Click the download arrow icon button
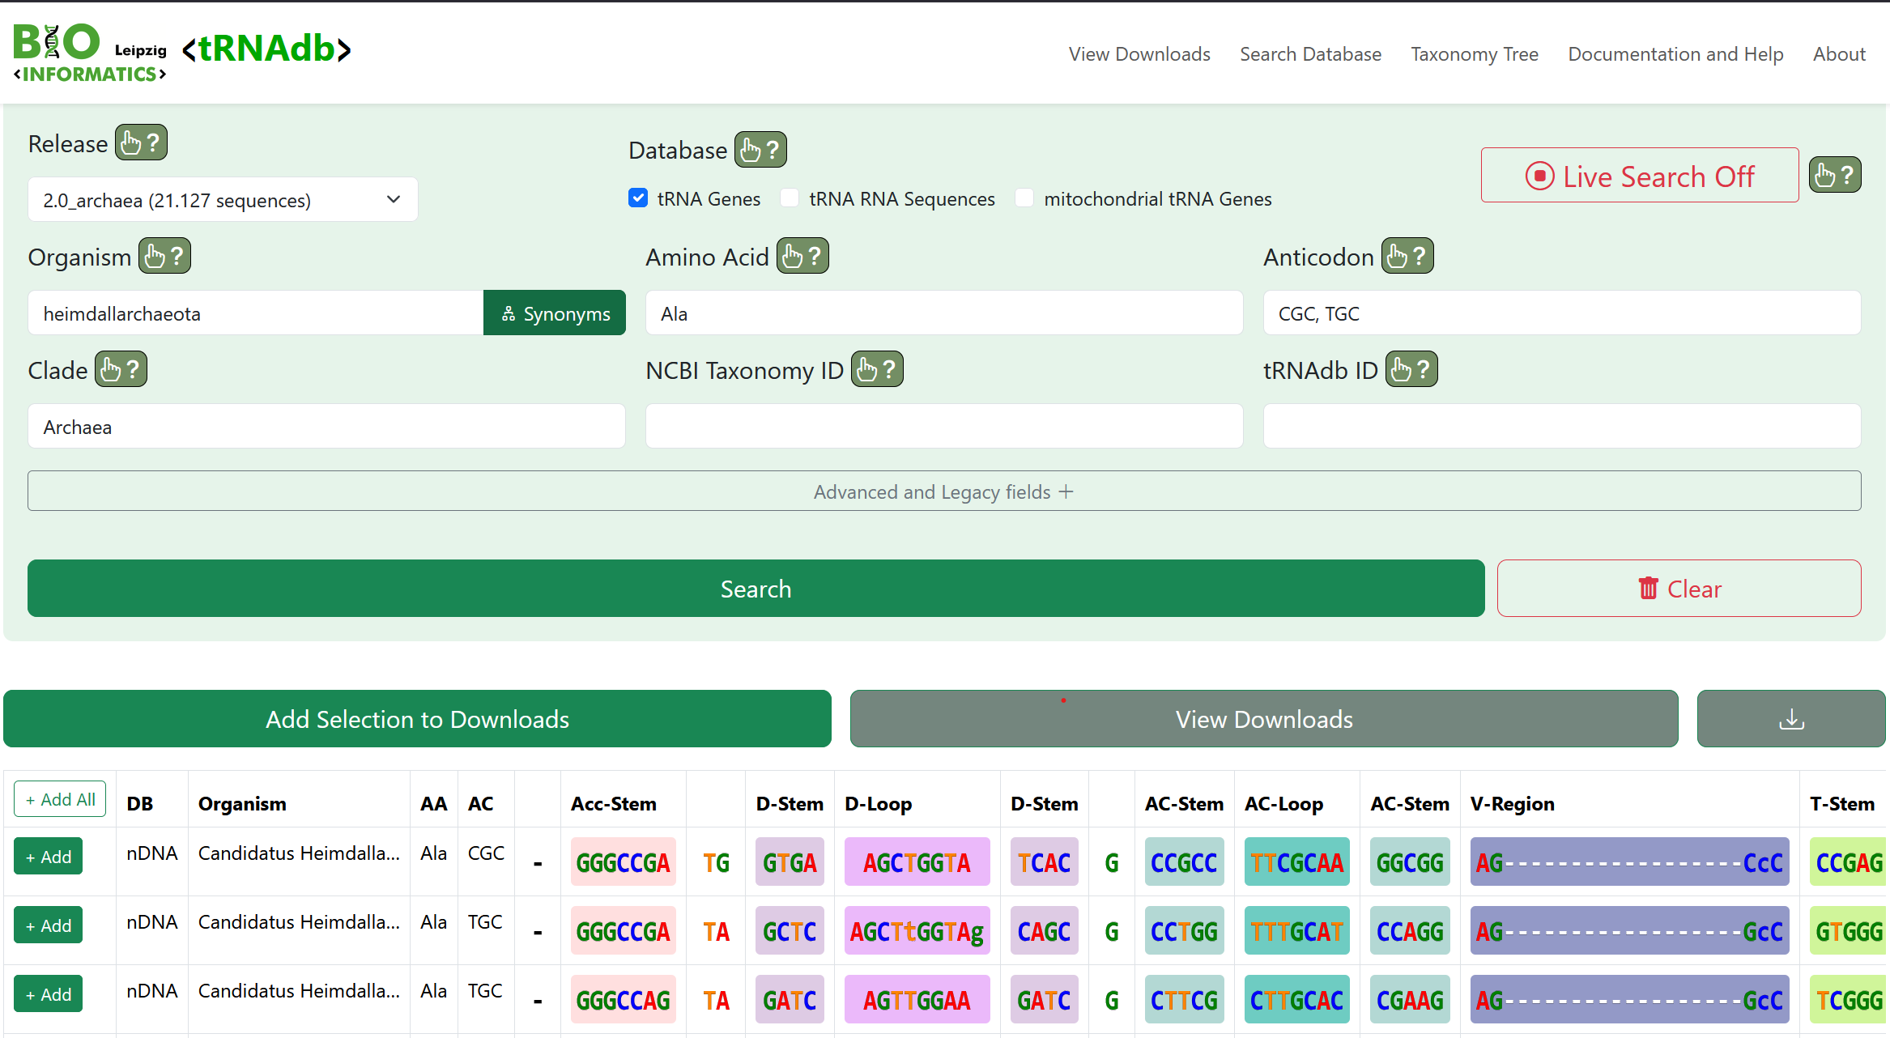Image resolution: width=1890 pixels, height=1038 pixels. pos(1791,719)
